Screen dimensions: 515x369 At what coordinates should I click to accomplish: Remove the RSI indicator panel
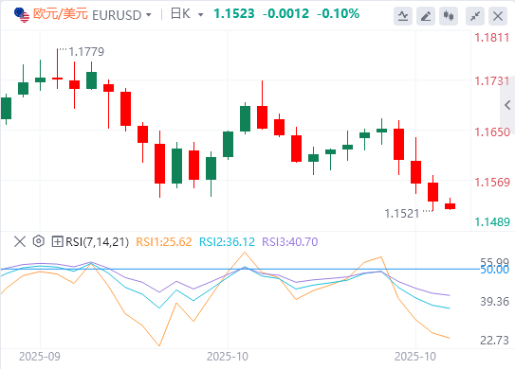coord(20,242)
